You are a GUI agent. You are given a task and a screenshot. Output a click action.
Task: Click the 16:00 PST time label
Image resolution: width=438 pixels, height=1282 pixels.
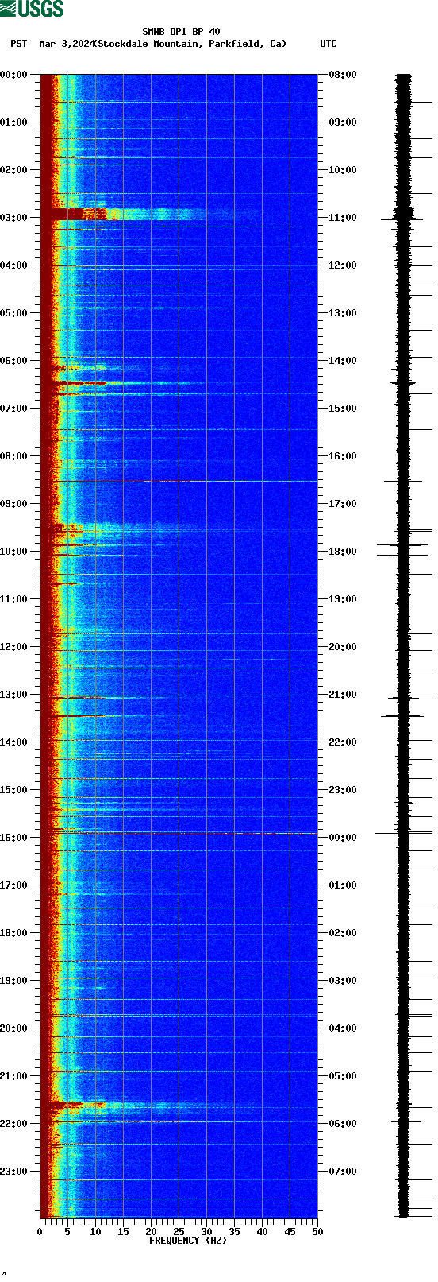point(14,838)
